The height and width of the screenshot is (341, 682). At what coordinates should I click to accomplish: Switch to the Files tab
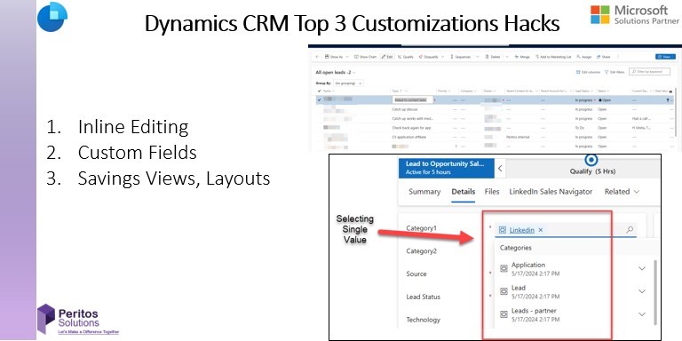pos(492,192)
